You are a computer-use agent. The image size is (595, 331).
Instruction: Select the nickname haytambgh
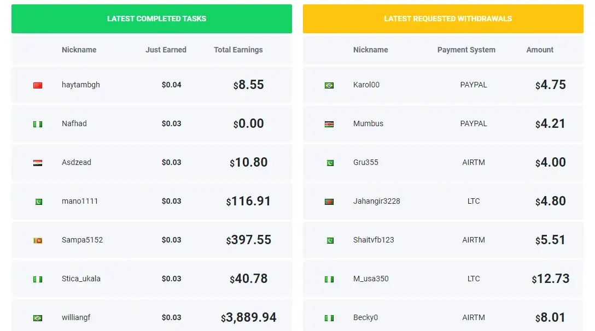pyautogui.click(x=81, y=85)
